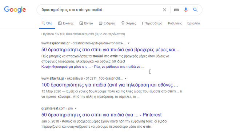Open result '100 δραστηριότητες για παιδιά'
This screenshot has height=132, width=240.
coord(109,85)
